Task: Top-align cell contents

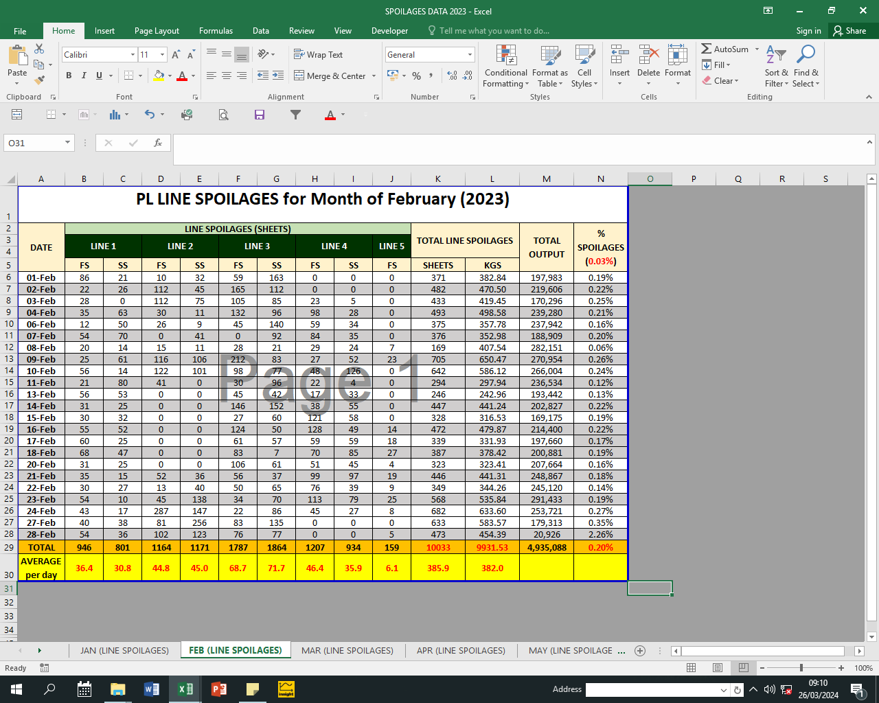Action: coord(211,54)
